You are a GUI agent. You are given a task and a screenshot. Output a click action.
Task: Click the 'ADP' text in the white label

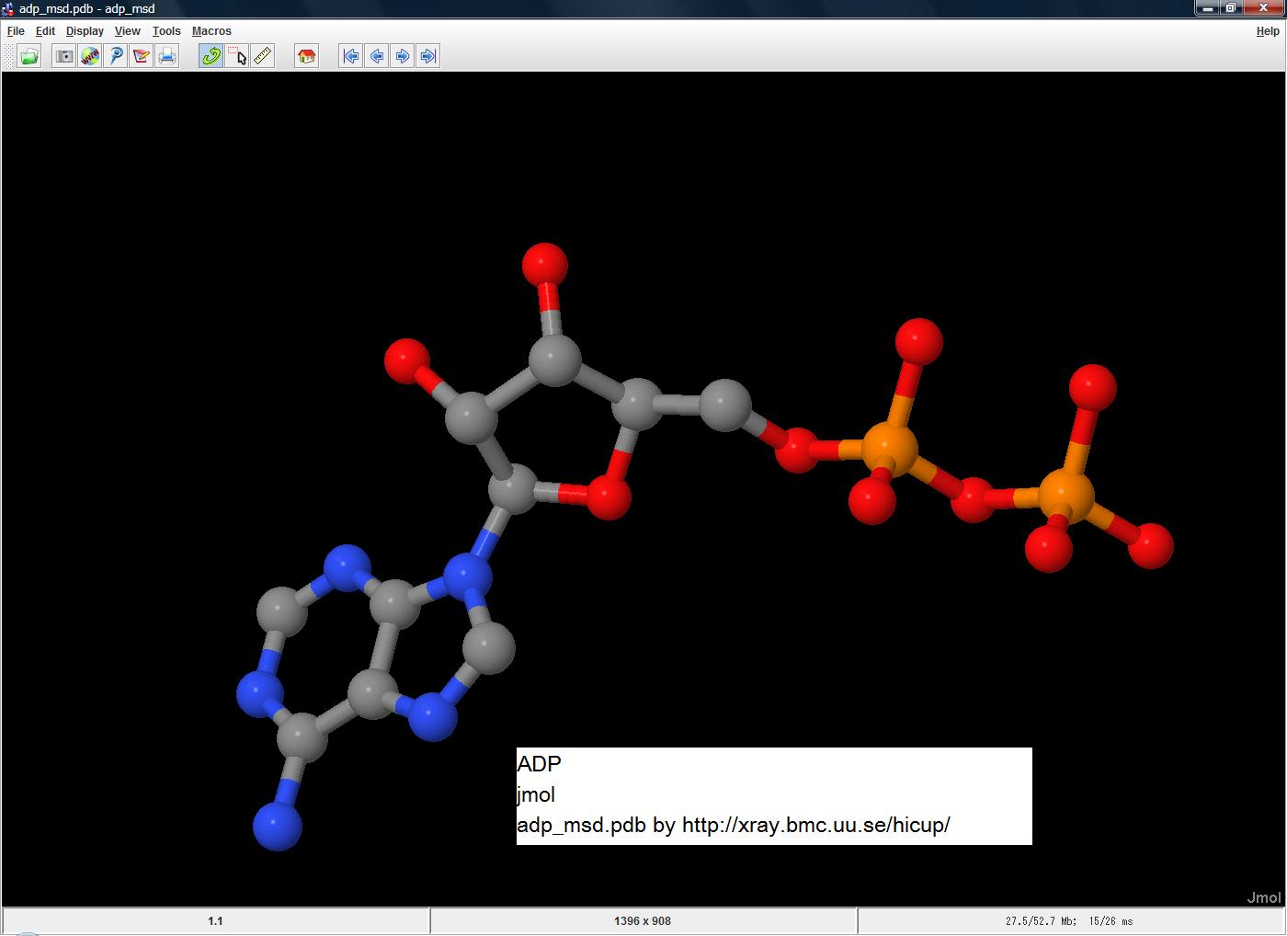[539, 763]
